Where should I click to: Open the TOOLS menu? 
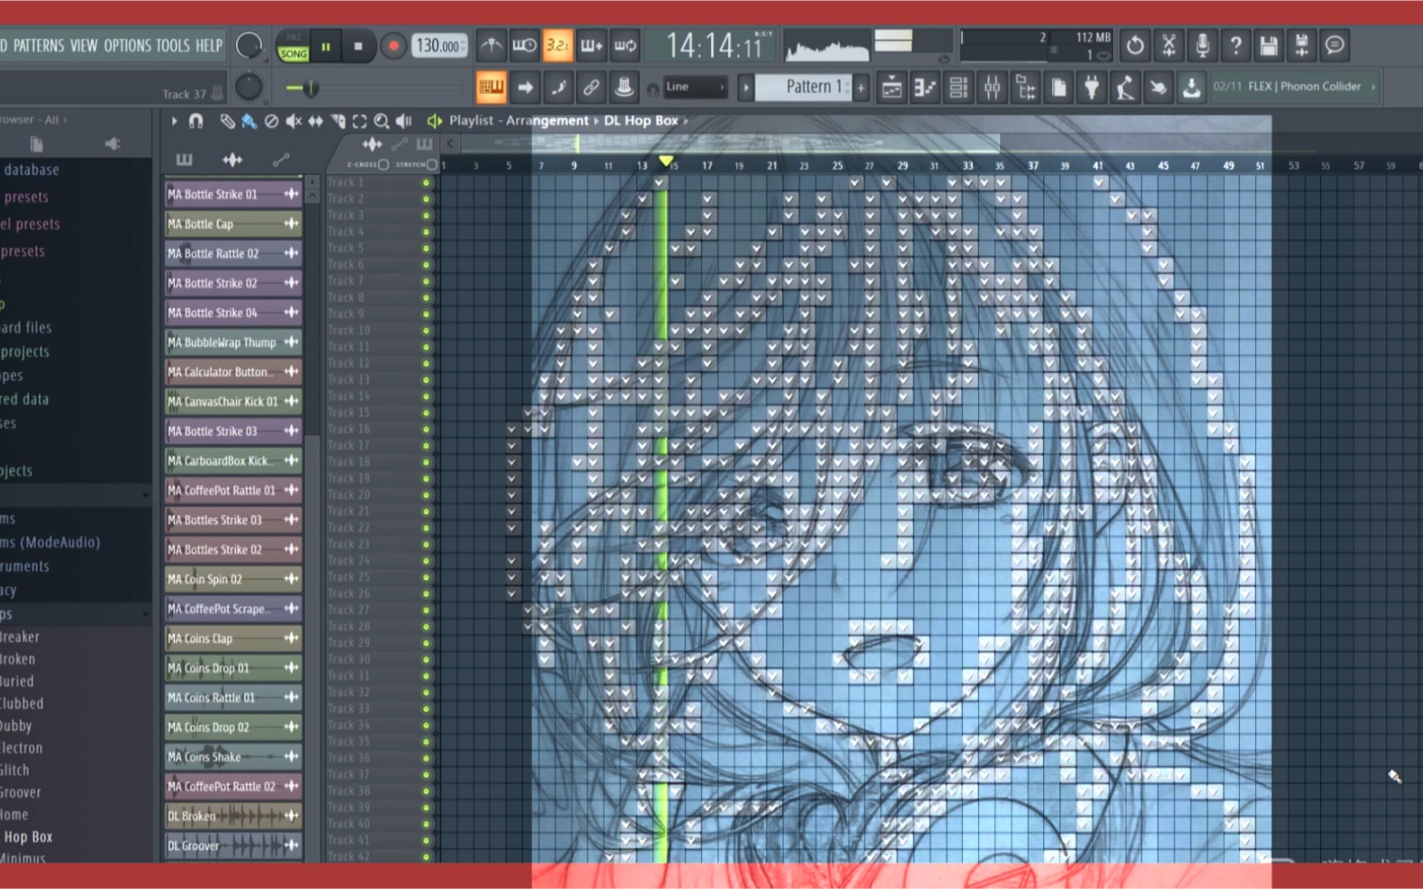pos(172,46)
